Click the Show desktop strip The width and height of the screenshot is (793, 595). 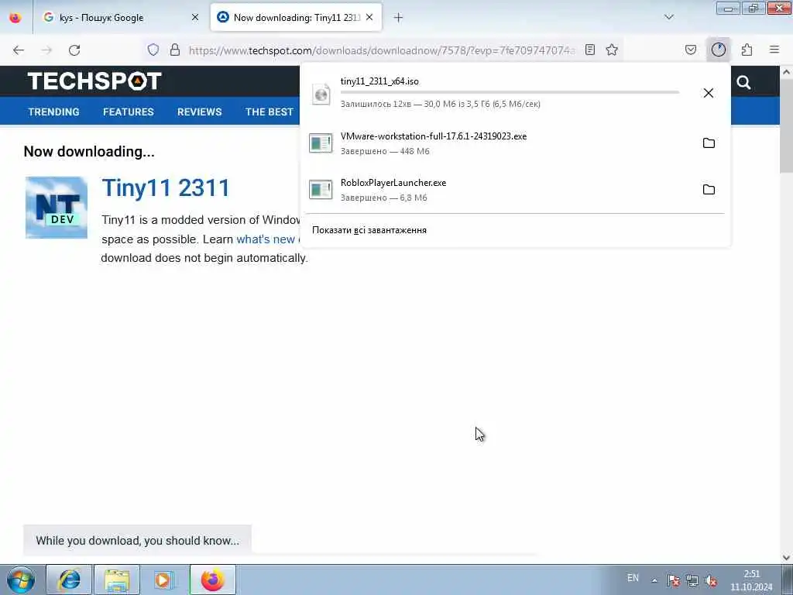click(787, 580)
